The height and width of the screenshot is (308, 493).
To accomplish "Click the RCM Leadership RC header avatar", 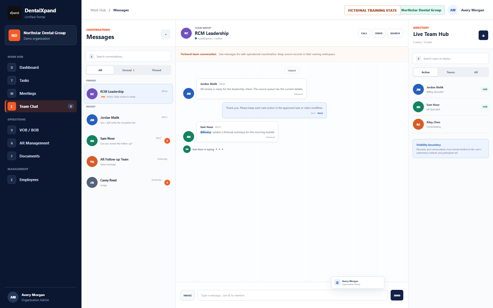I will 186,33.
